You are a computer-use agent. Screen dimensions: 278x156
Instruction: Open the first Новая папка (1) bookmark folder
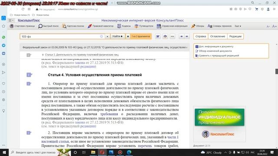20,15
